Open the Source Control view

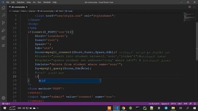3,23
